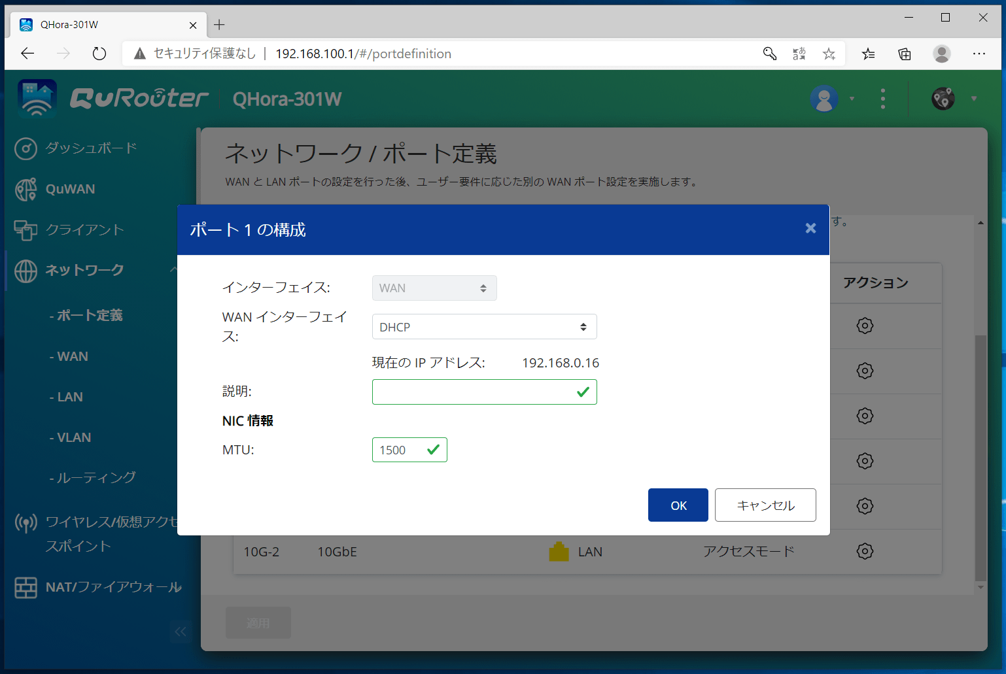Image resolution: width=1006 pixels, height=674 pixels.
Task: Open the WAN interface DHCP dropdown
Action: [484, 327]
